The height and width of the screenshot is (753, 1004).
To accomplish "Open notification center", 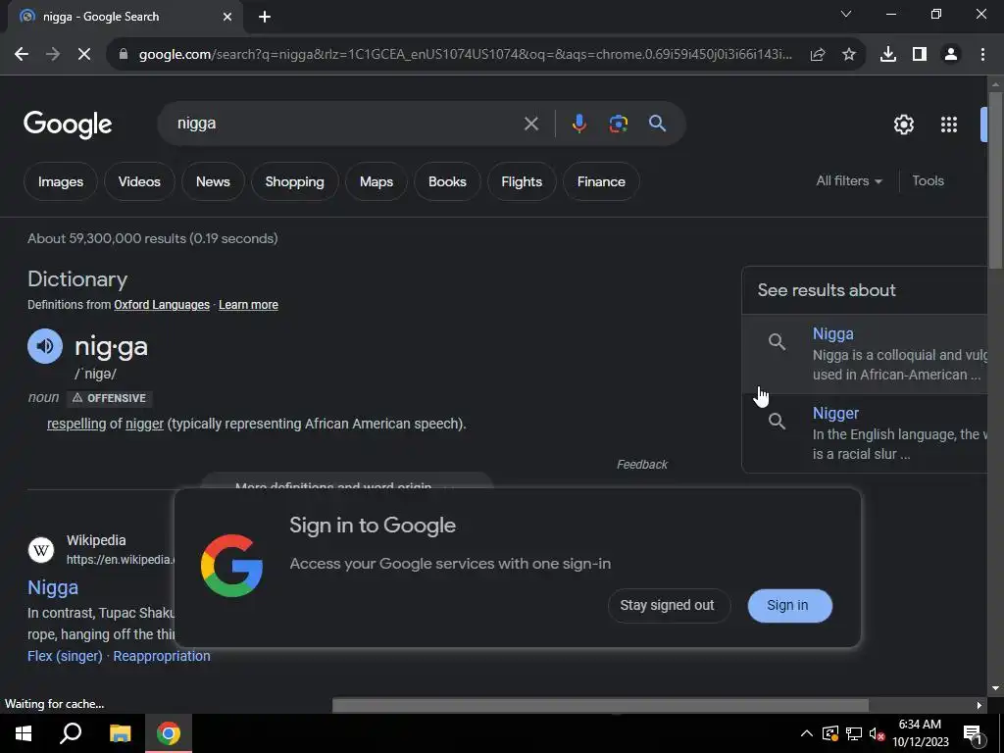I will click(x=973, y=734).
